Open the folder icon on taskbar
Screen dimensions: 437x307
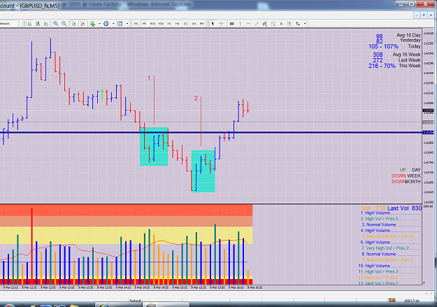pos(74,306)
